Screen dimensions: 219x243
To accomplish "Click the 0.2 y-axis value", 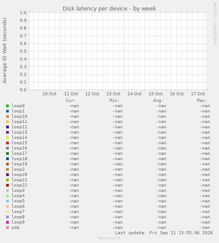I will [23, 74].
